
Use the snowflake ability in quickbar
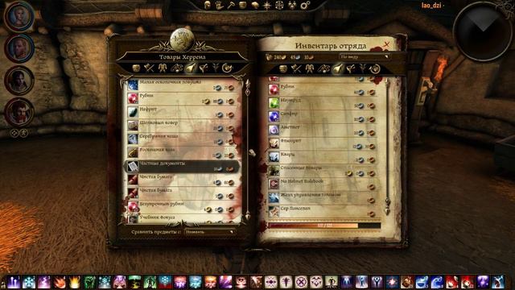pos(29,282)
